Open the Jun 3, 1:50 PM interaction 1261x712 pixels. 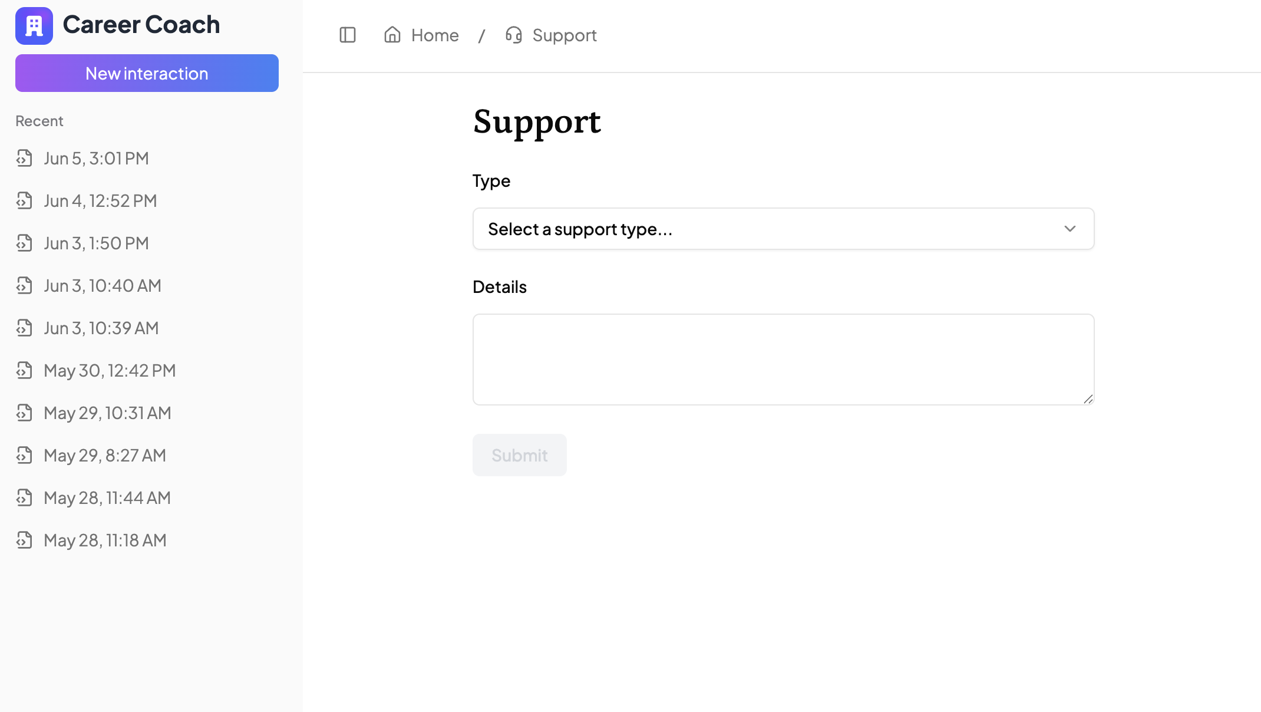click(x=96, y=243)
